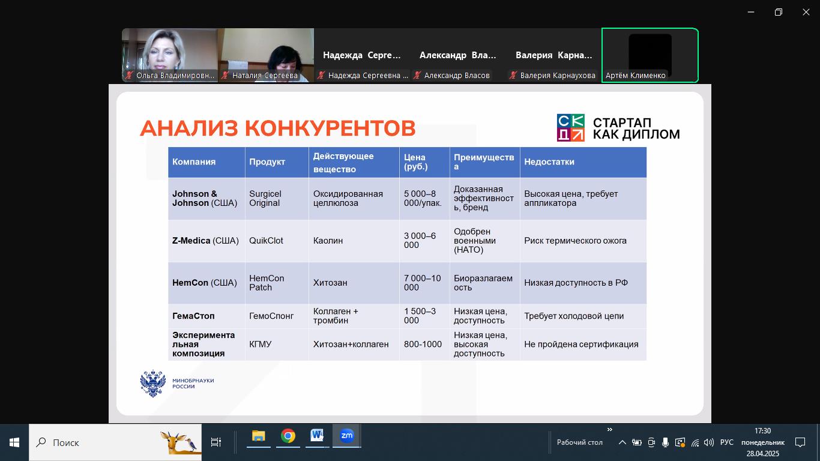Click slide title АНАЛИЗ КОНКУРЕНТОВ

(x=278, y=128)
